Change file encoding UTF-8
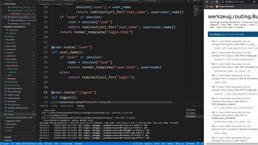Image resolution: width=258 pixels, height=145 pixels. click(x=157, y=144)
